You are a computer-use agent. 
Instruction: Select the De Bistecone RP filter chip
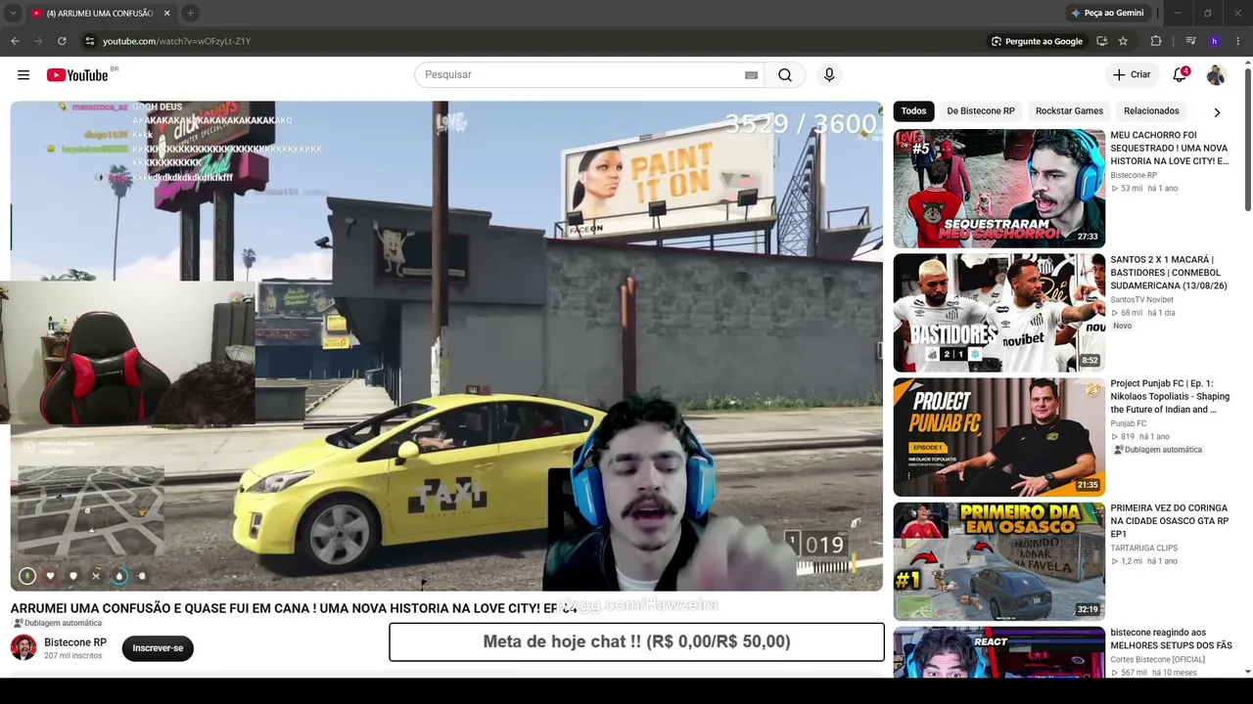980,111
